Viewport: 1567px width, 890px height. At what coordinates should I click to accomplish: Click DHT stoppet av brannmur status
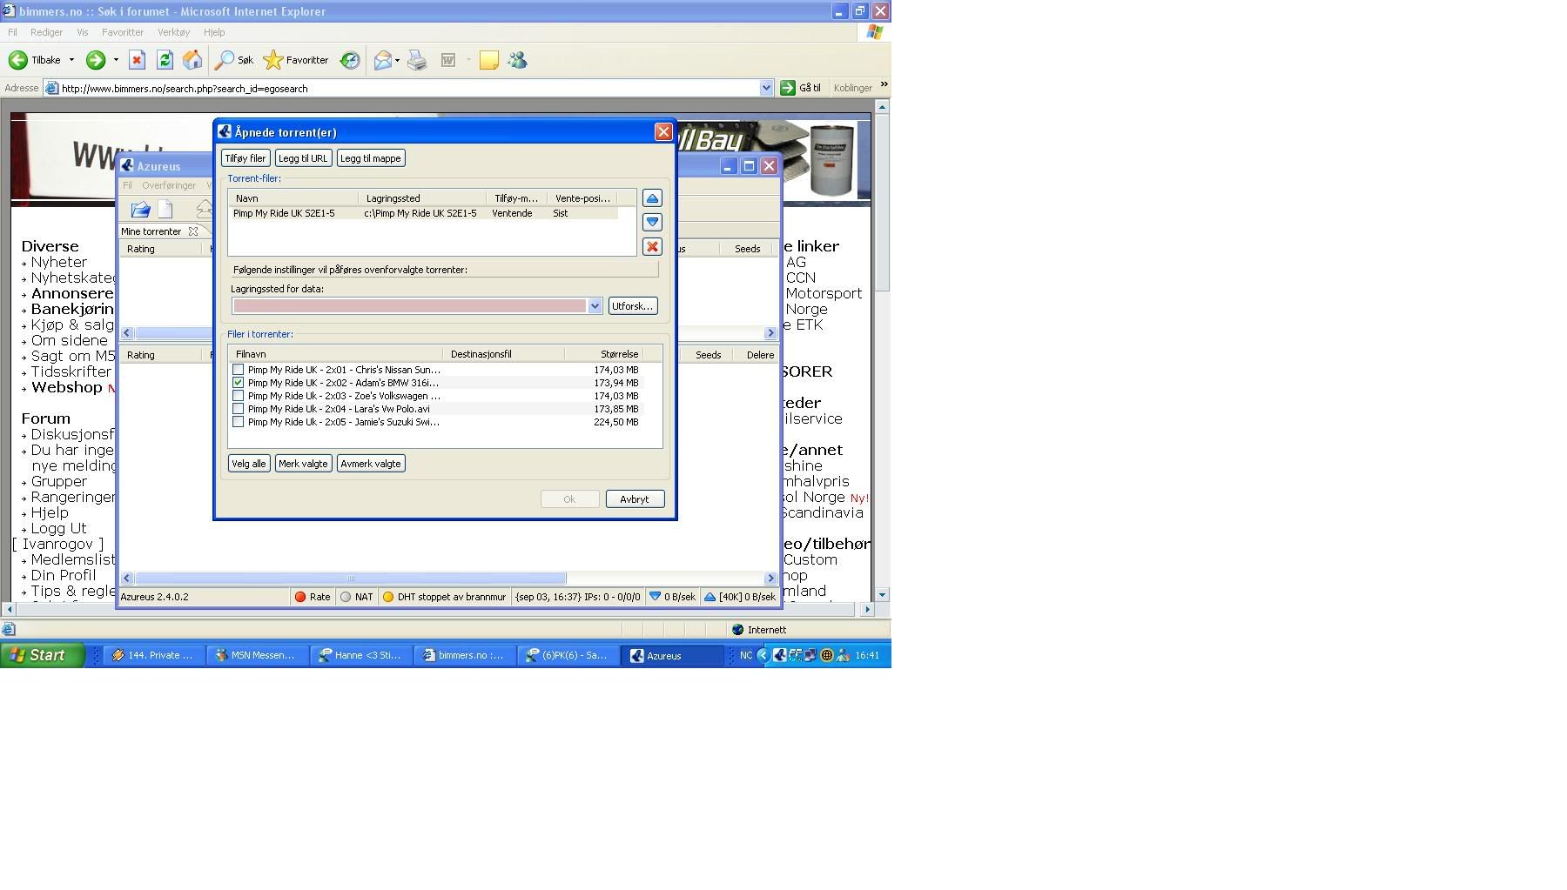(444, 597)
